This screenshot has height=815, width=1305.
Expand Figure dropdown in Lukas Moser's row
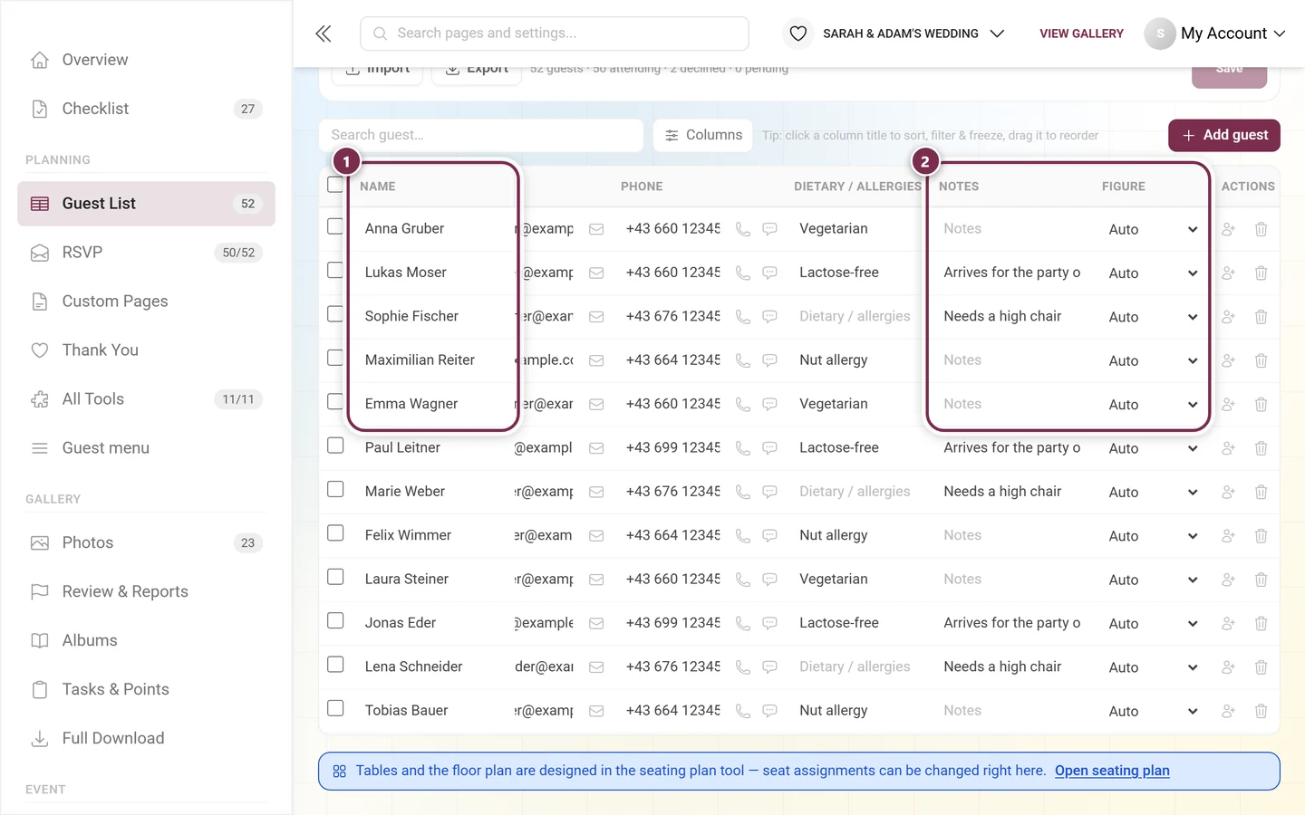[1153, 273]
